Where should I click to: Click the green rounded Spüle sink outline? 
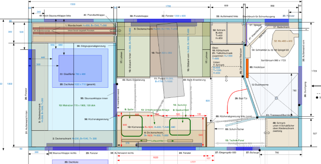[x=132, y=126]
